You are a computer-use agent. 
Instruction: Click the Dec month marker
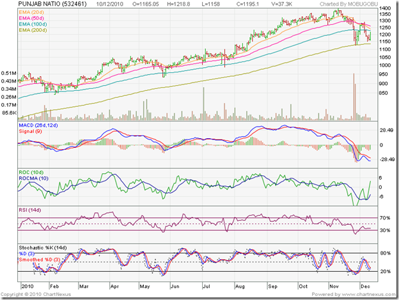click(x=365, y=287)
